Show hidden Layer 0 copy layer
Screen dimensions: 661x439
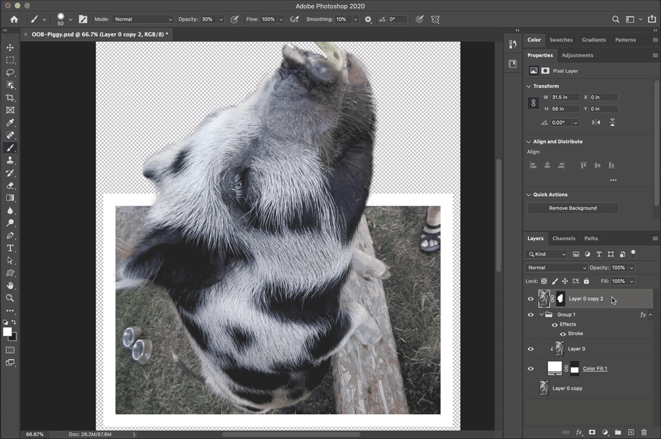(x=531, y=389)
